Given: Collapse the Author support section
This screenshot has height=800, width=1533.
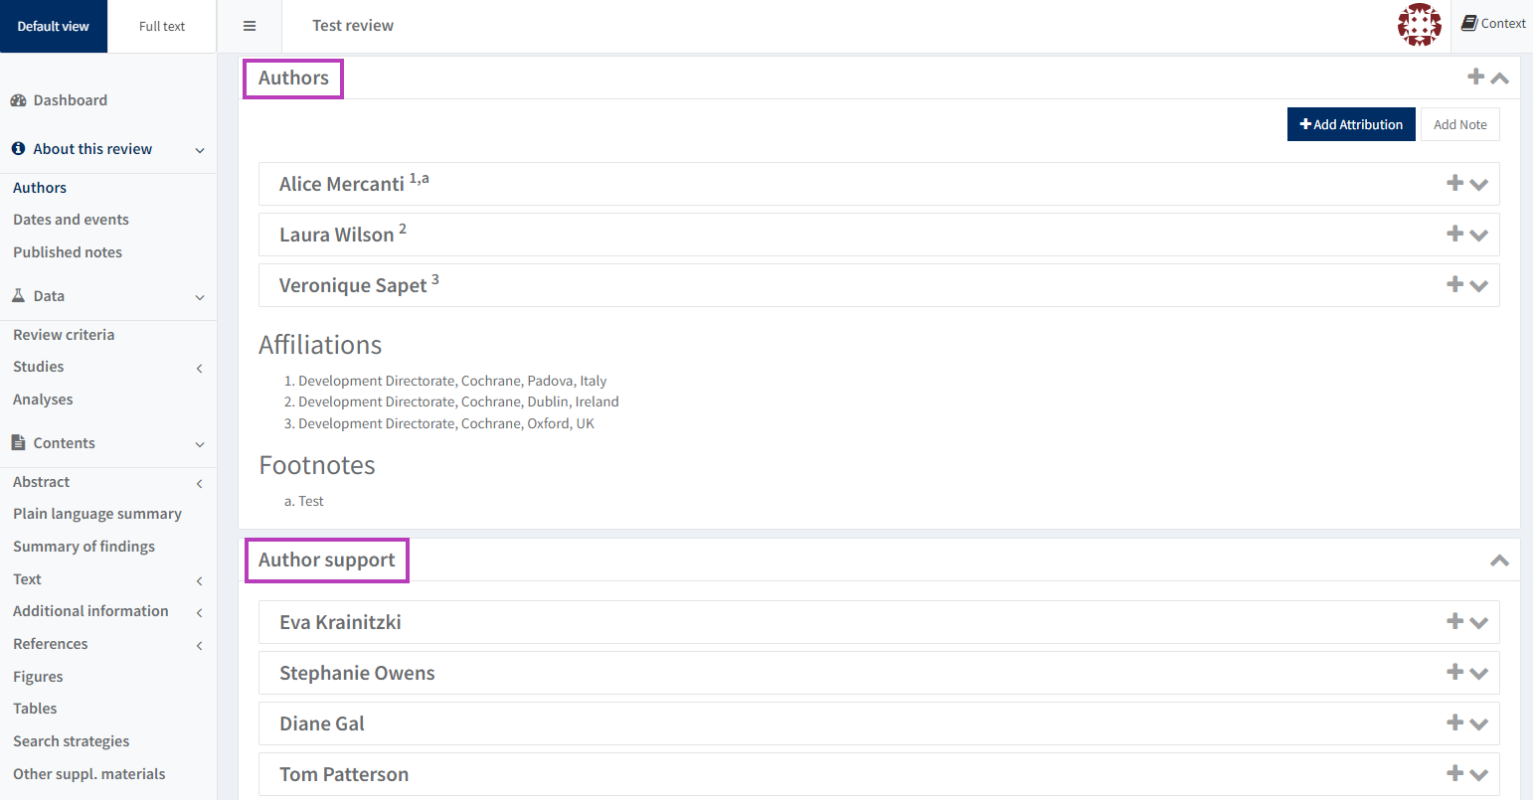Looking at the screenshot, I should [x=1499, y=560].
